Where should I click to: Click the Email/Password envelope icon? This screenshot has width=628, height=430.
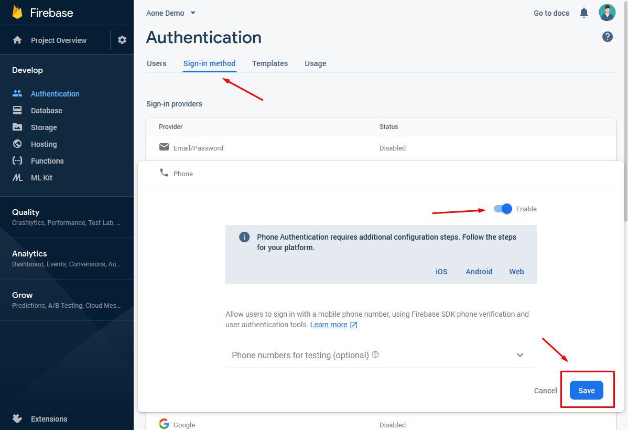click(164, 147)
